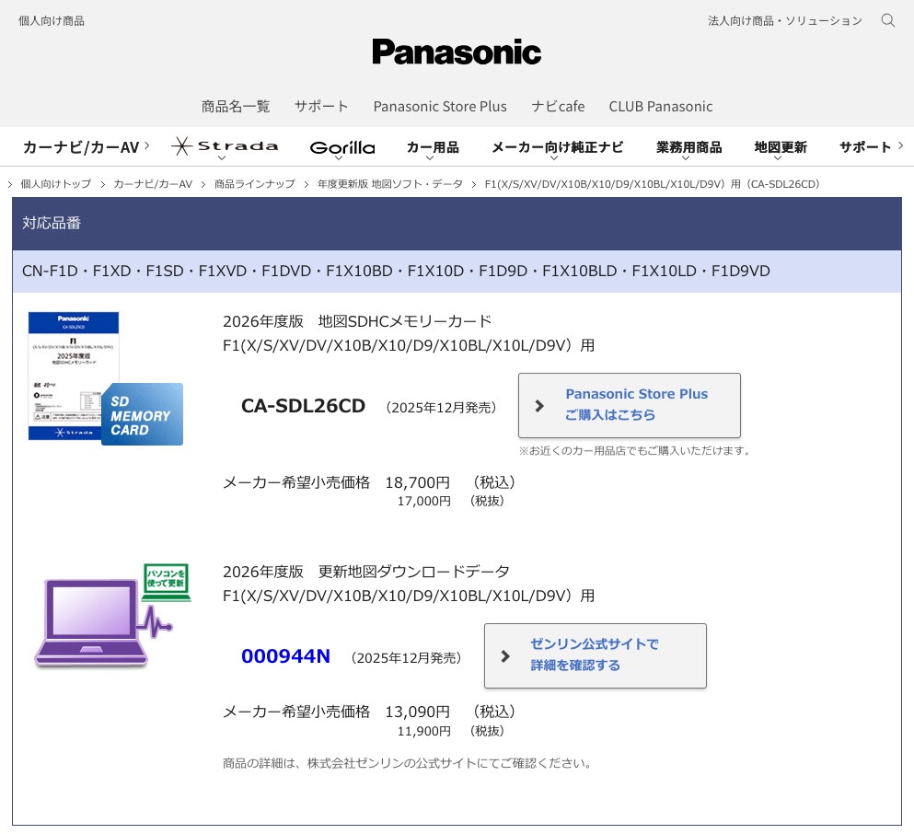Open CLUB Panasonic
Image resolution: width=914 pixels, height=834 pixels.
(661, 107)
